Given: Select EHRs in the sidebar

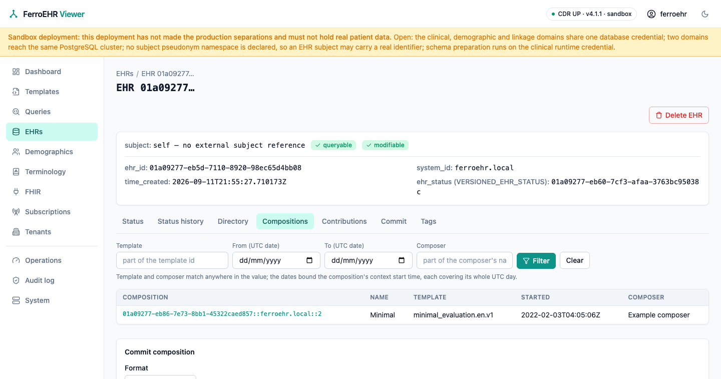Looking at the screenshot, I should (52, 132).
